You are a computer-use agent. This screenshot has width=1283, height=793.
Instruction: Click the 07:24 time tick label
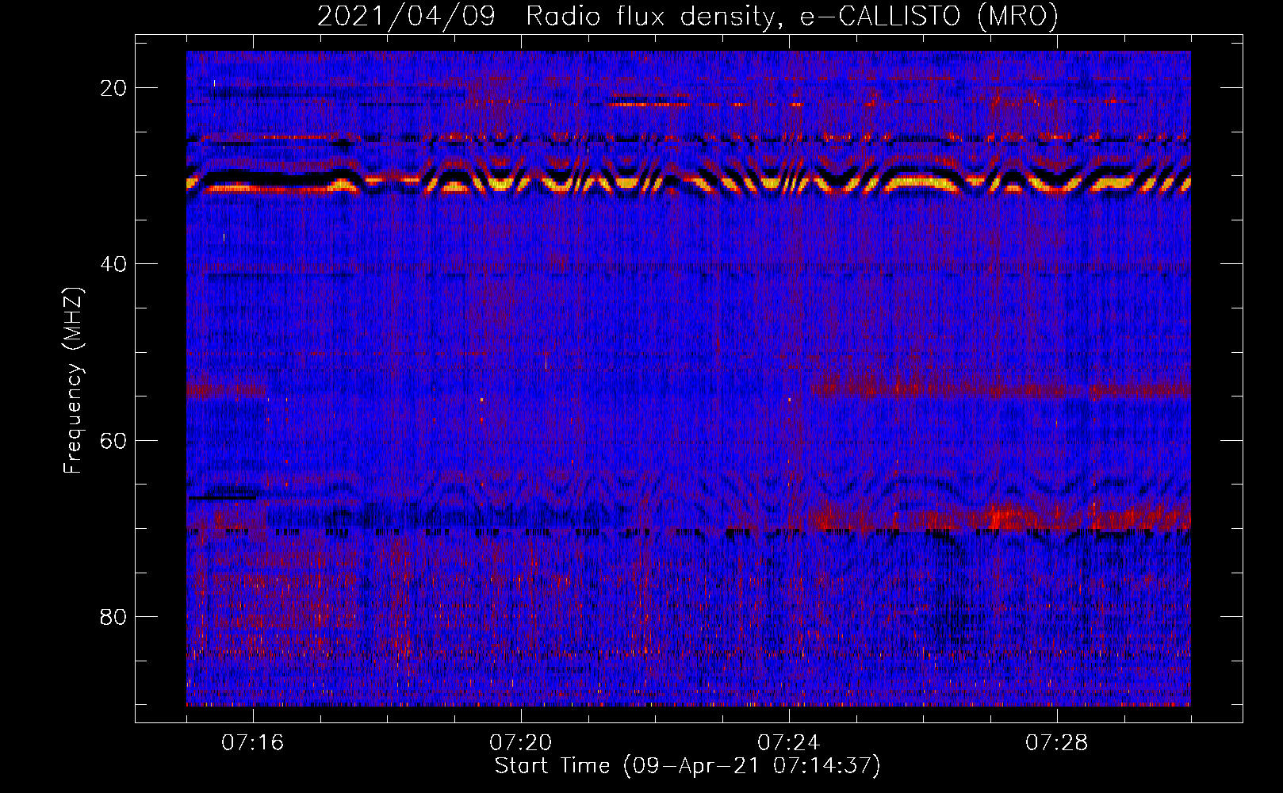point(789,743)
